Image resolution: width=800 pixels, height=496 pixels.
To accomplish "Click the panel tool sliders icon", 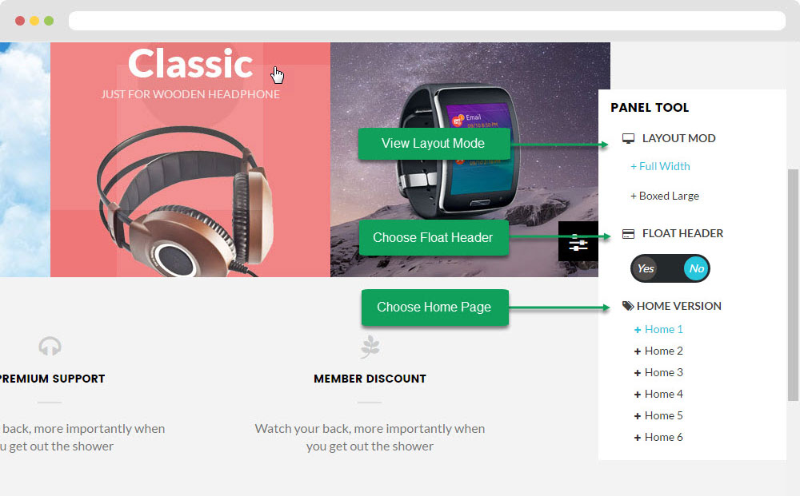I will click(578, 242).
